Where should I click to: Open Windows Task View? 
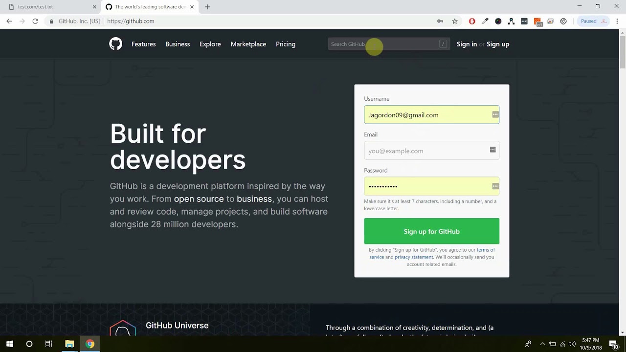pyautogui.click(x=48, y=344)
